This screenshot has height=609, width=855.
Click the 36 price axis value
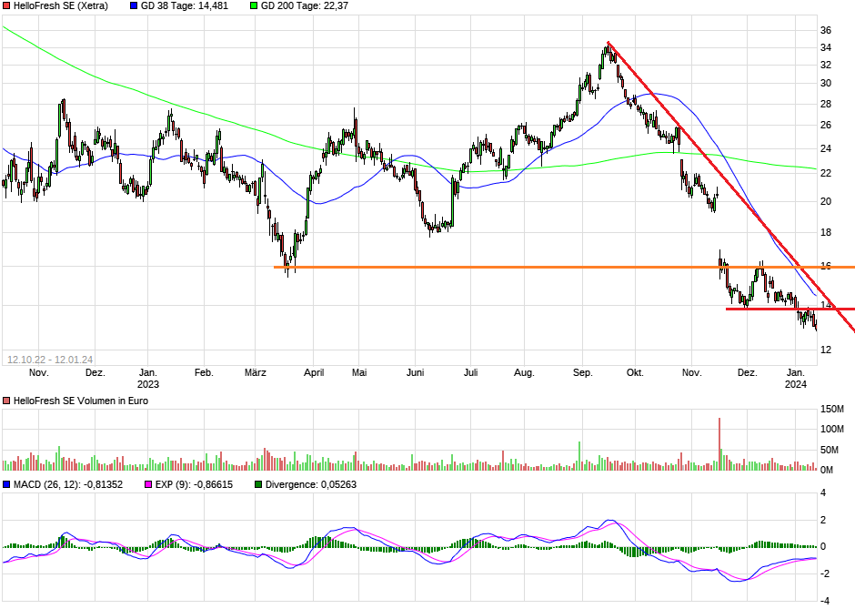826,31
